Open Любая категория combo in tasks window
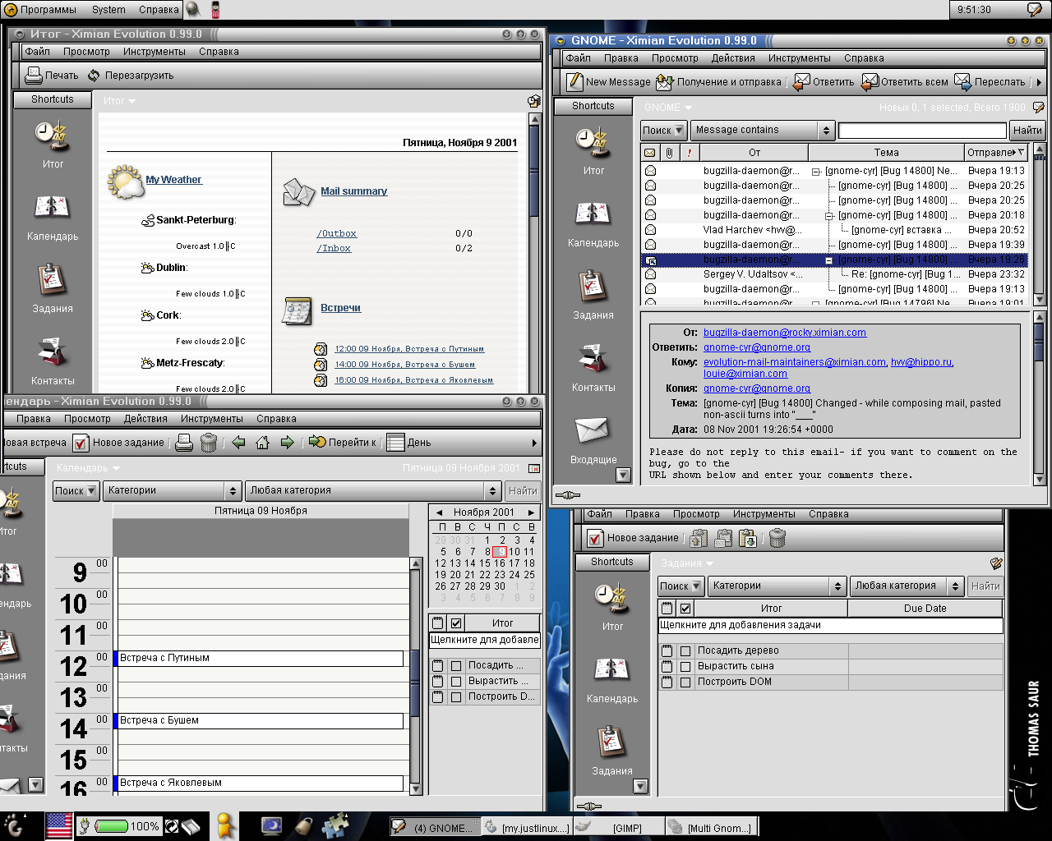This screenshot has height=841, width=1052. point(907,586)
